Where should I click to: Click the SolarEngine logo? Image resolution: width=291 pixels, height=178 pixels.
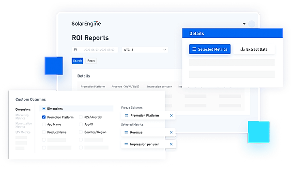coord(86,24)
